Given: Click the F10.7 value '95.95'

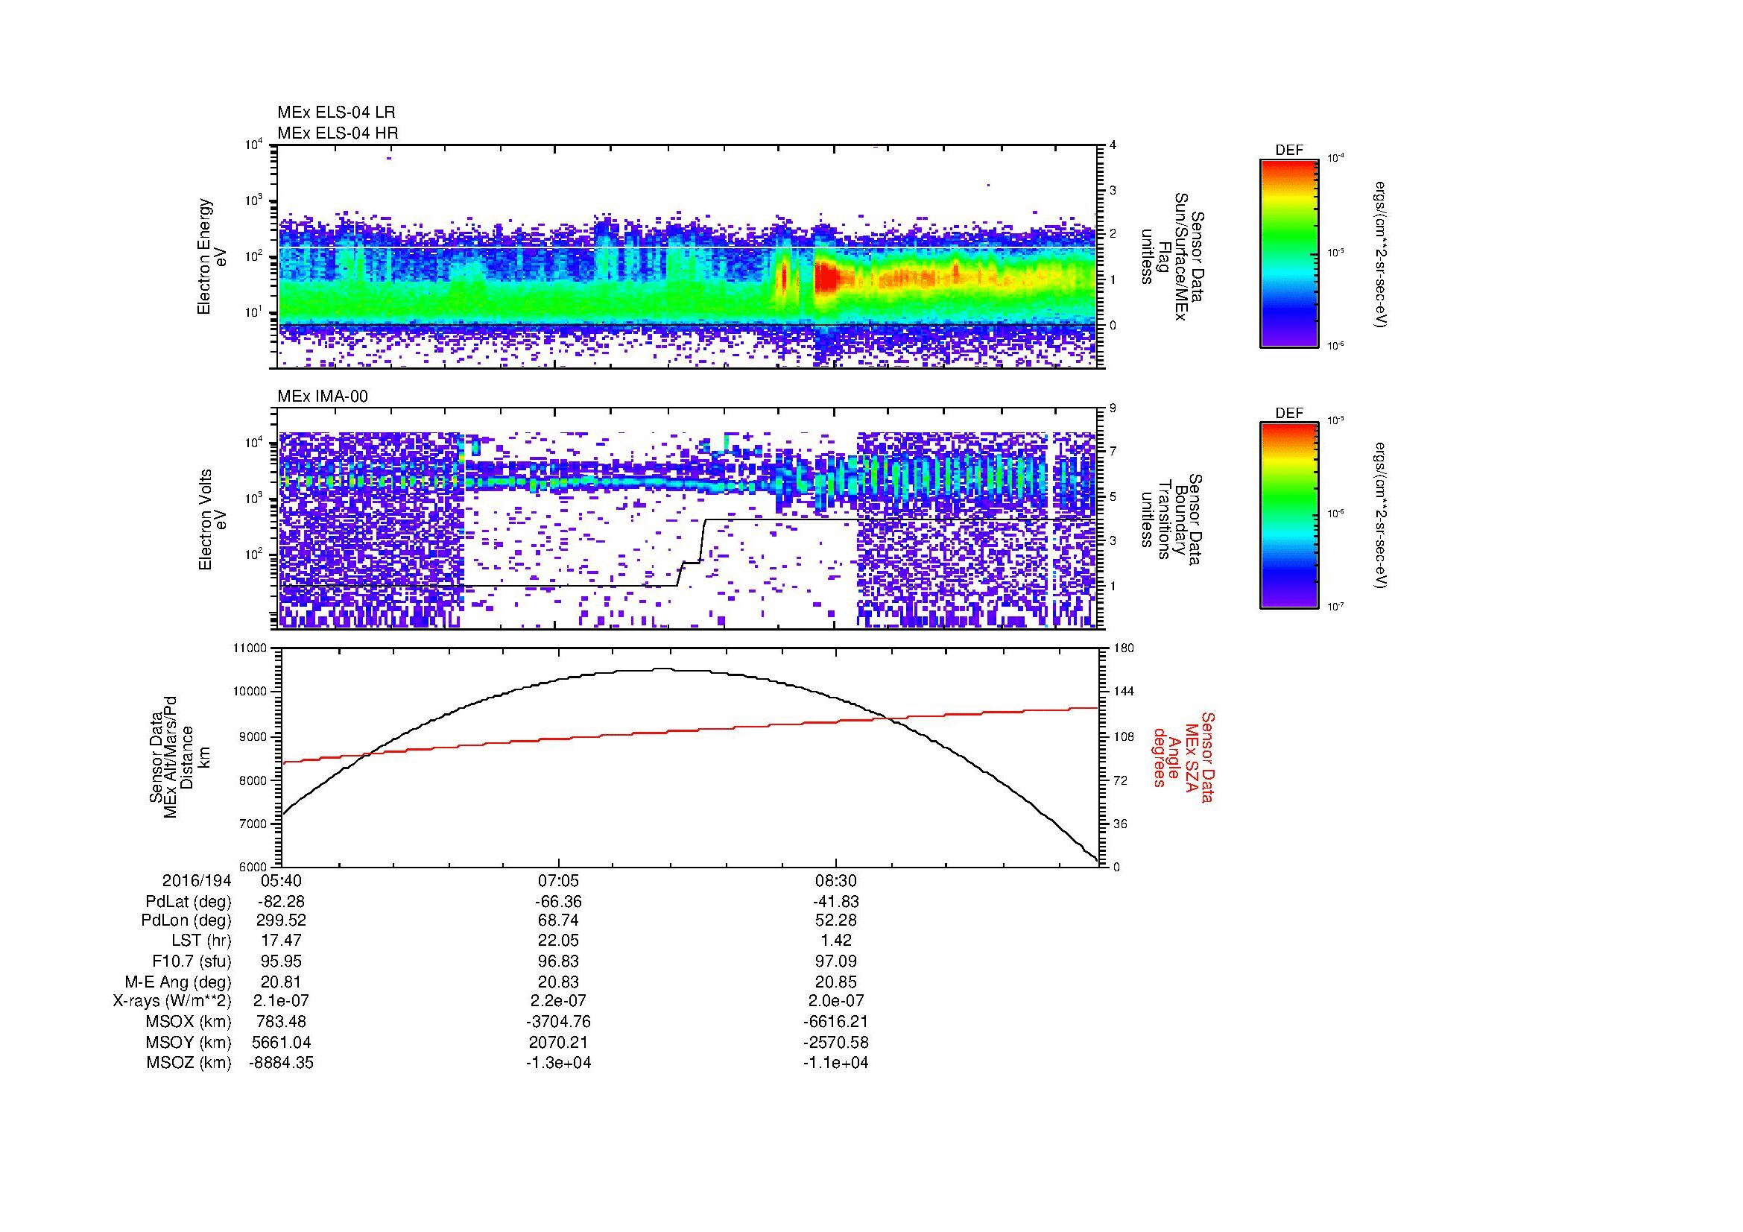Looking at the screenshot, I should pyautogui.click(x=281, y=961).
